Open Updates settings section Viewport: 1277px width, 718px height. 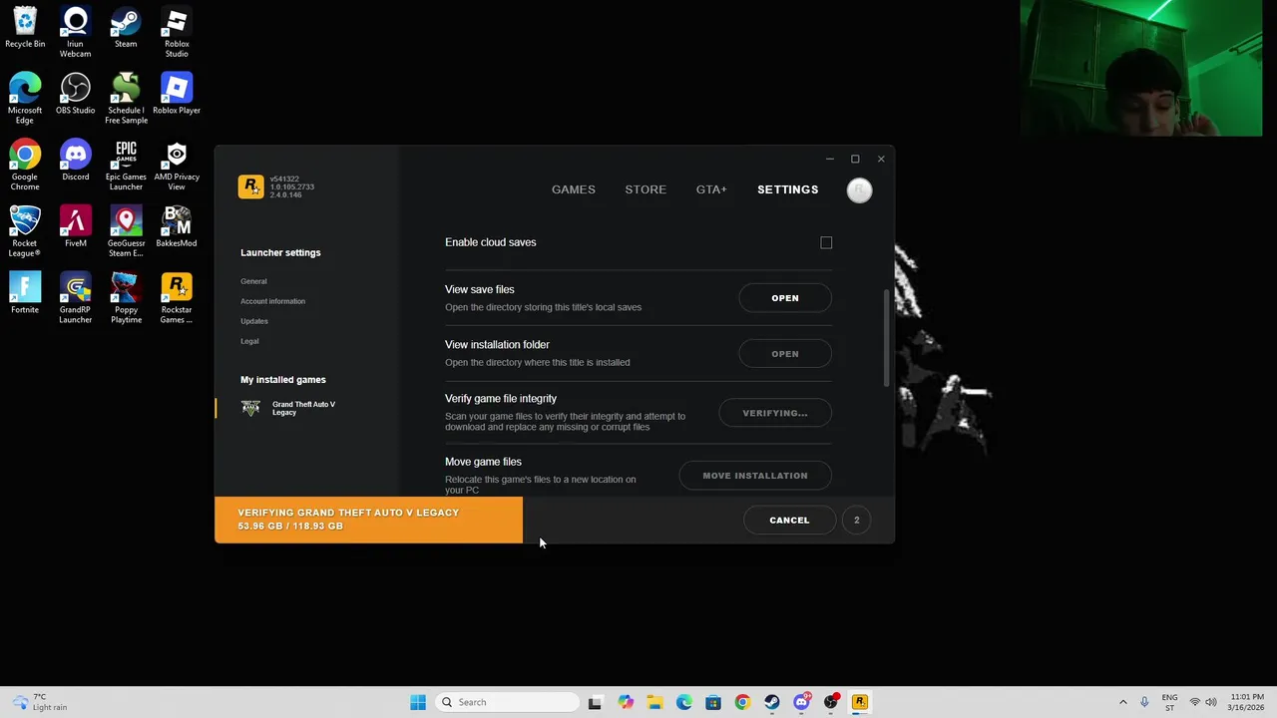[x=254, y=321]
